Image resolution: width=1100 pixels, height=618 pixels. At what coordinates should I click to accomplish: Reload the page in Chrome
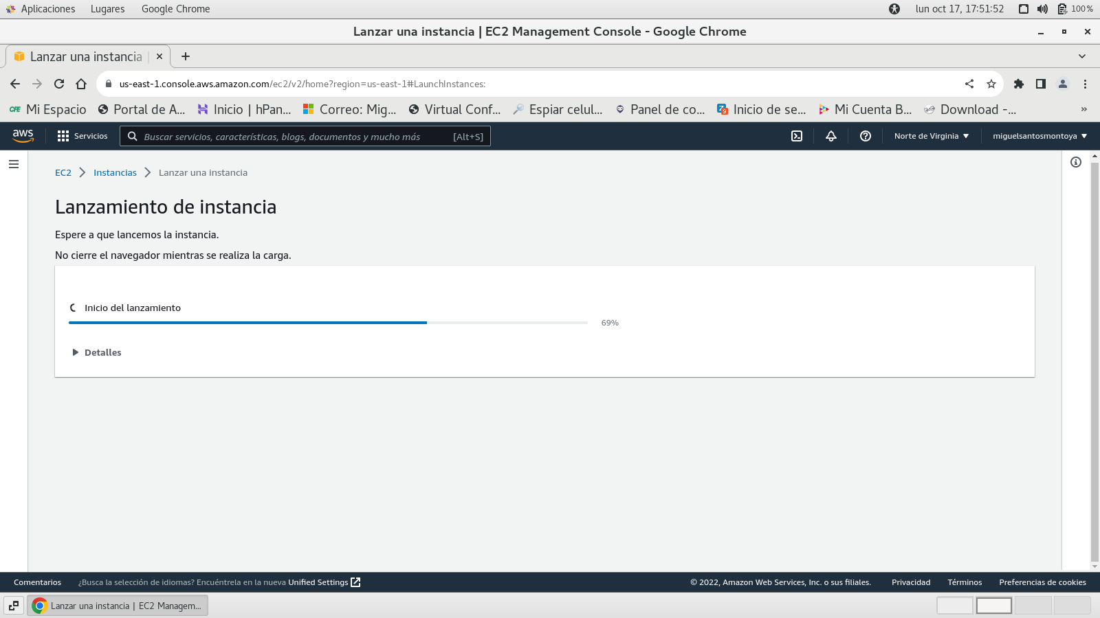(x=59, y=84)
